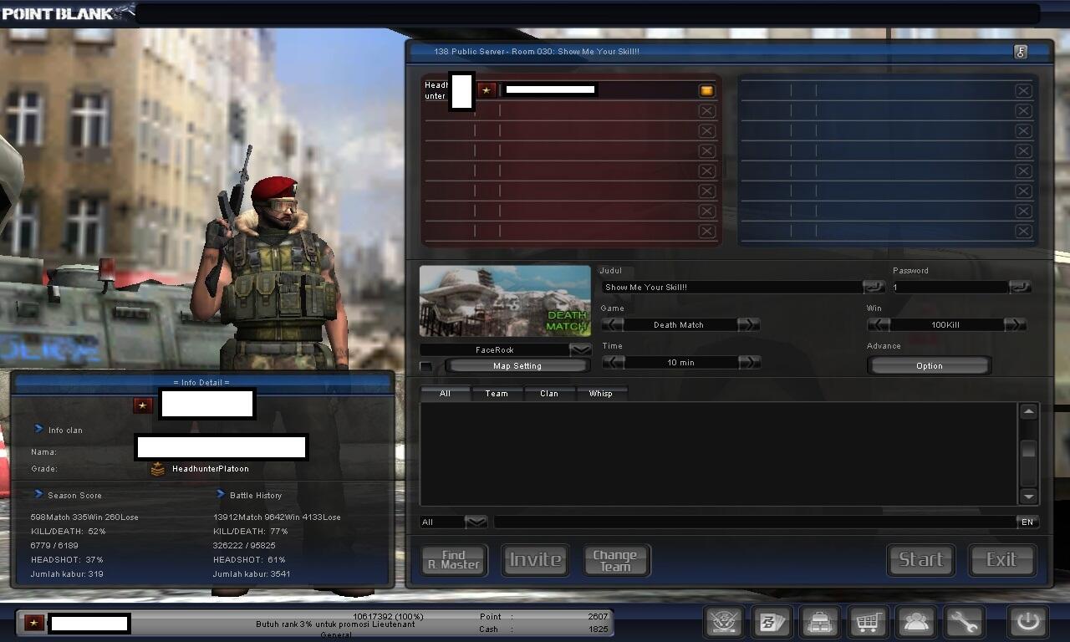
Task: Select previous Game mode with left arrow
Action: 613,324
